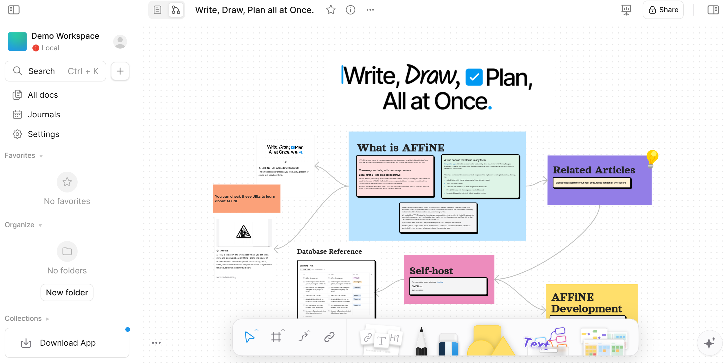Toggle the left sidebar panel
Viewport: 726px width, 363px height.
pos(14,10)
